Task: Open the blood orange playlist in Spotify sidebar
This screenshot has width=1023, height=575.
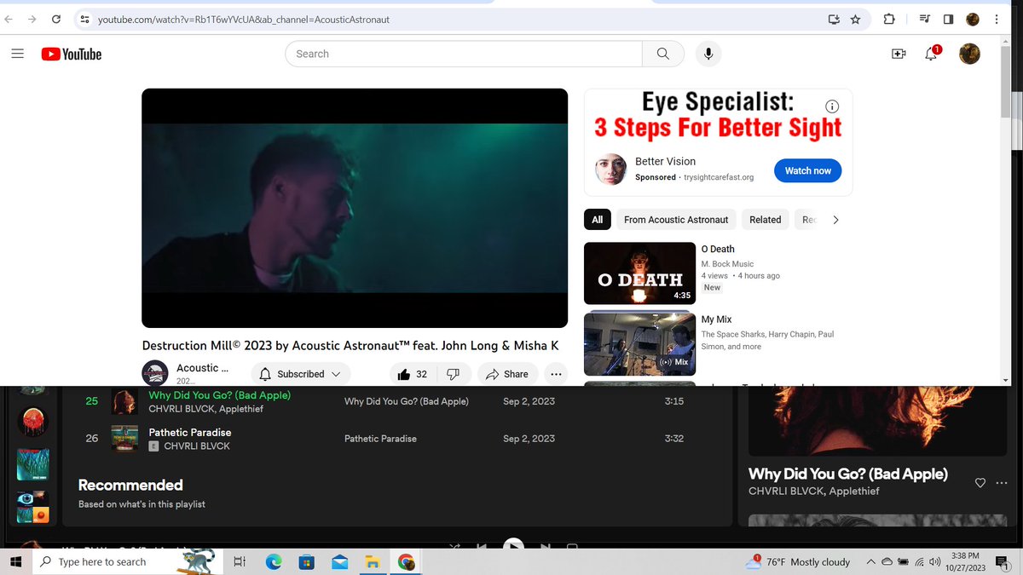Action: click(x=32, y=423)
